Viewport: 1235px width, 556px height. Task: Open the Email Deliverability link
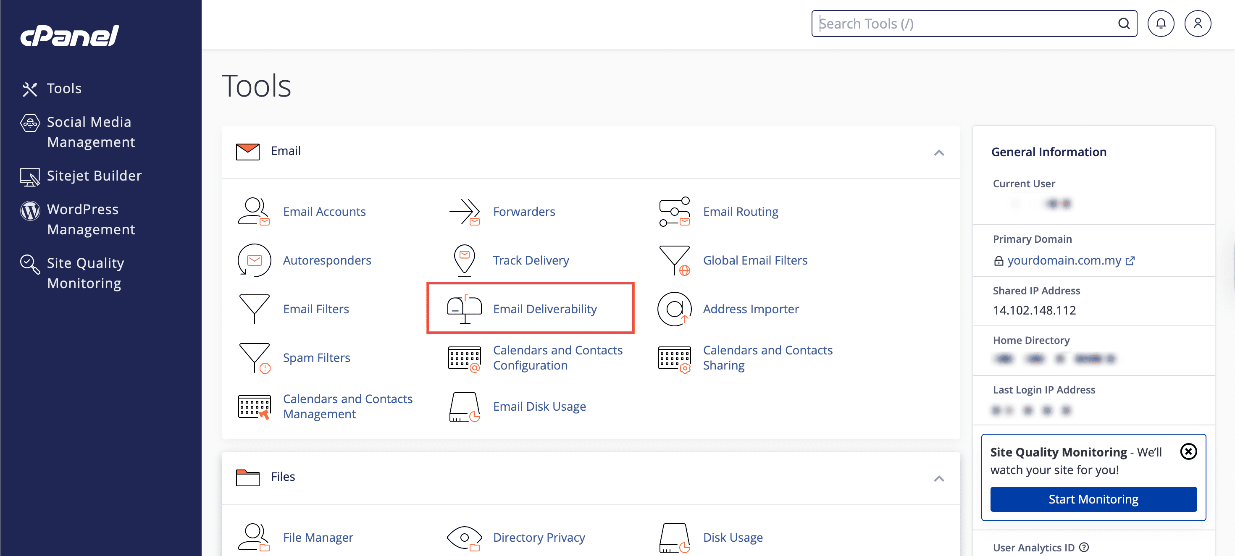pyautogui.click(x=545, y=309)
